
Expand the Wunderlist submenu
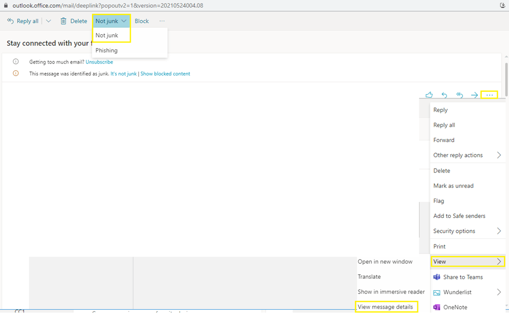467,292
